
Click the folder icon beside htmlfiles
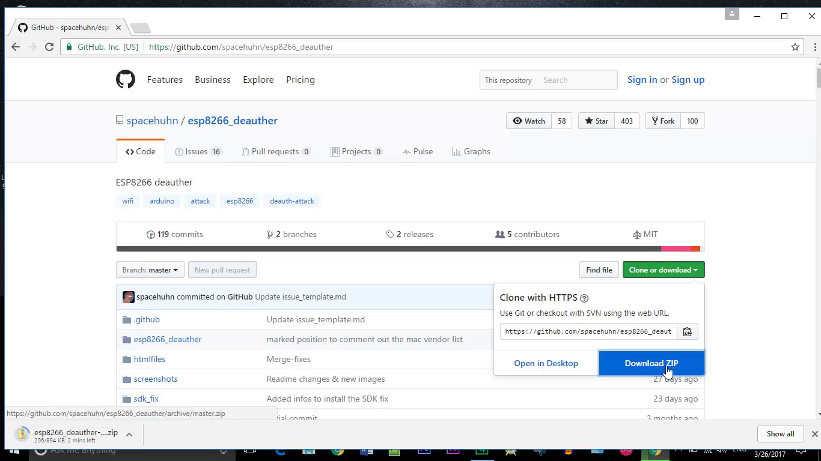coord(127,360)
